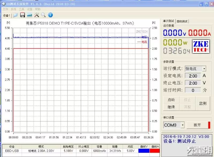Save data with the floppy disk icon
The height and width of the screenshot is (157, 214).
tap(22, 15)
